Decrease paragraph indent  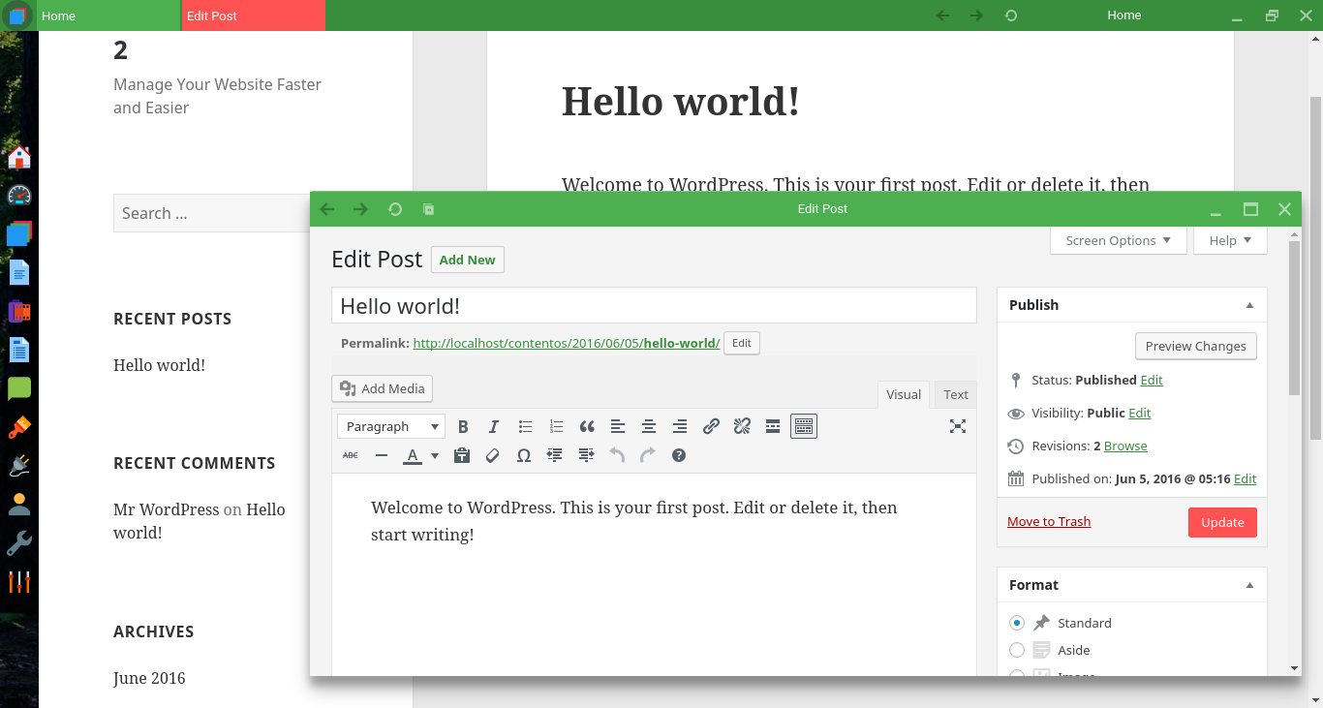coord(555,455)
